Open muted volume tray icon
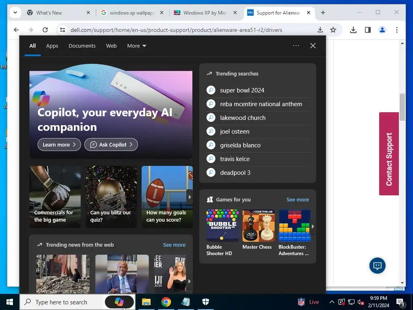The width and height of the screenshot is (413, 310). click(361, 302)
